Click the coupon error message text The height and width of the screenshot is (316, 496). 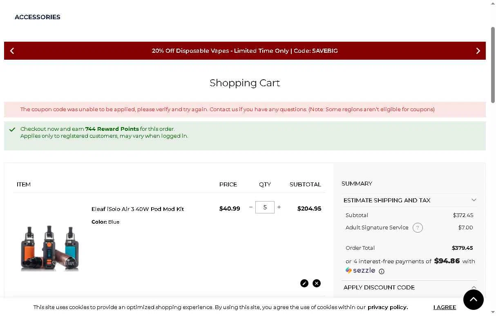click(x=228, y=109)
